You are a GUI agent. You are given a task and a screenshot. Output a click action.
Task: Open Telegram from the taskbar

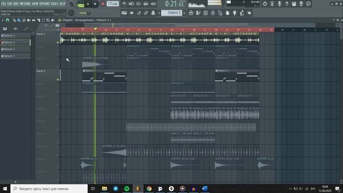[116, 189]
